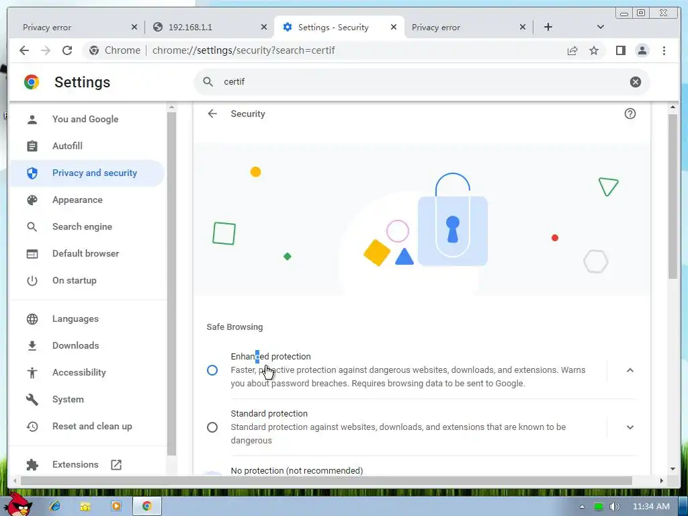Select Enhanced protection radio button
688x516 pixels.
[x=212, y=370]
